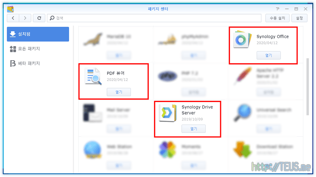
Task: Refresh the package list
Action: 39,18
